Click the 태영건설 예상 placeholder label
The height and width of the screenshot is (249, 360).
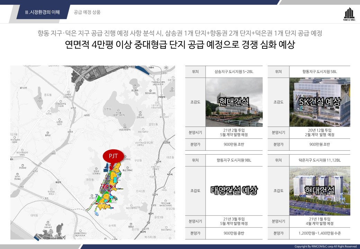click(234, 191)
